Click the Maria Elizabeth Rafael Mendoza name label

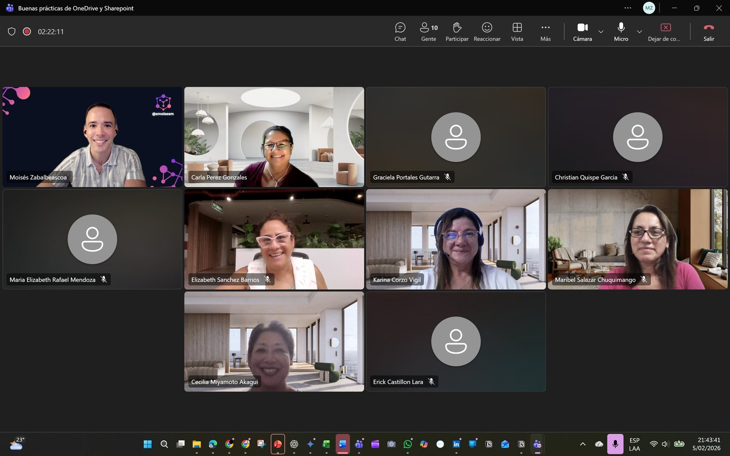click(52, 280)
